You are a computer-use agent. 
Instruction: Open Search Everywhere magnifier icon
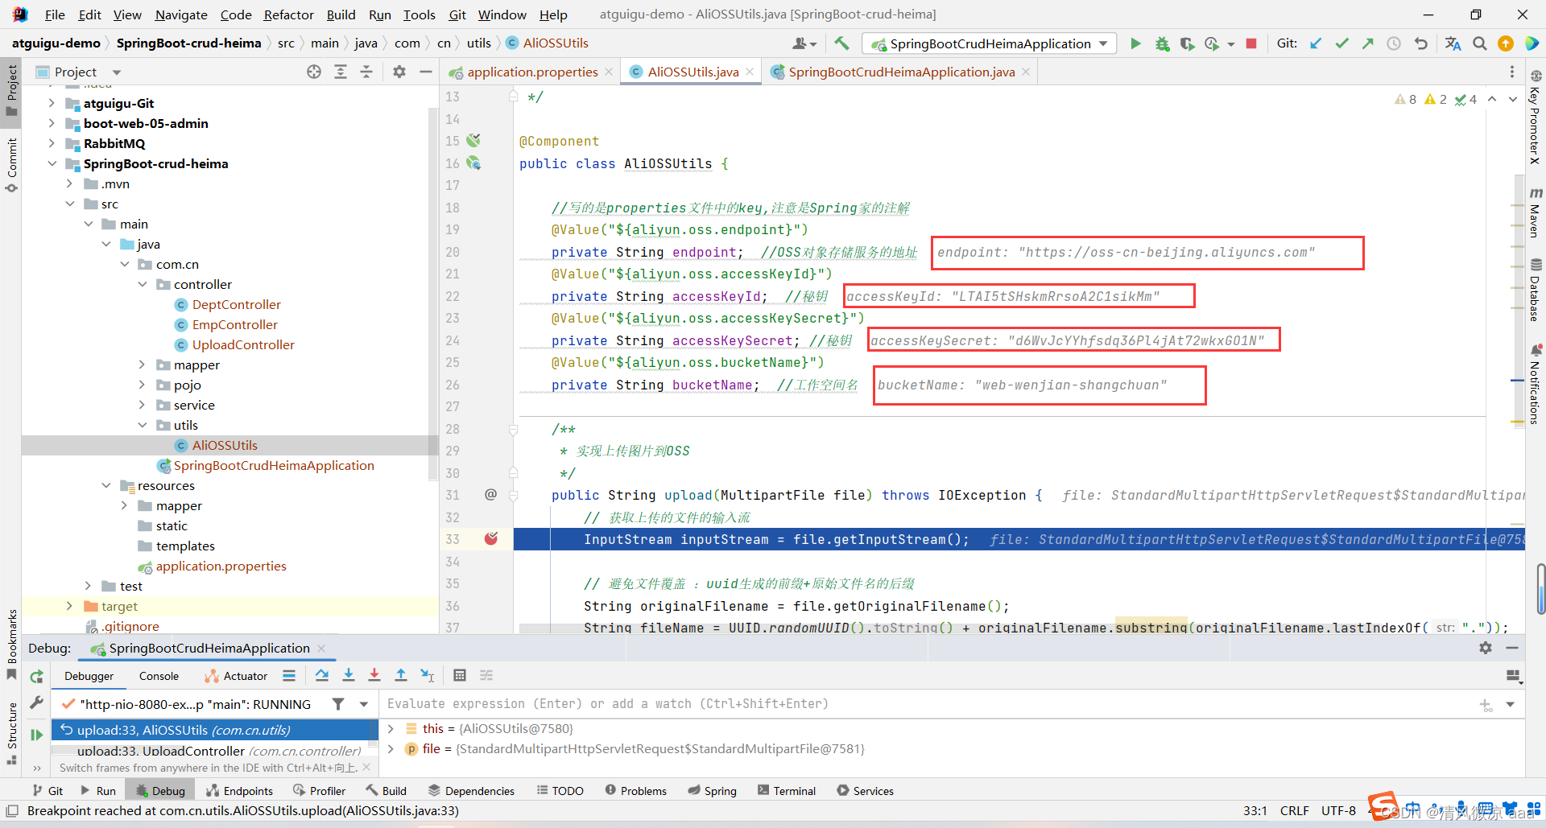[x=1480, y=43]
